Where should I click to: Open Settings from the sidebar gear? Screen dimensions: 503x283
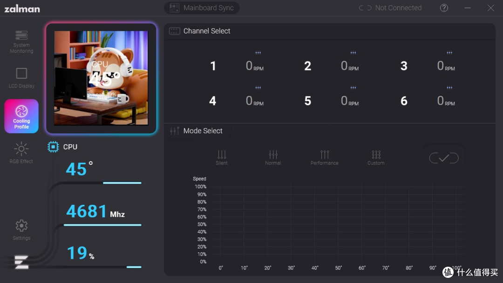click(21, 230)
